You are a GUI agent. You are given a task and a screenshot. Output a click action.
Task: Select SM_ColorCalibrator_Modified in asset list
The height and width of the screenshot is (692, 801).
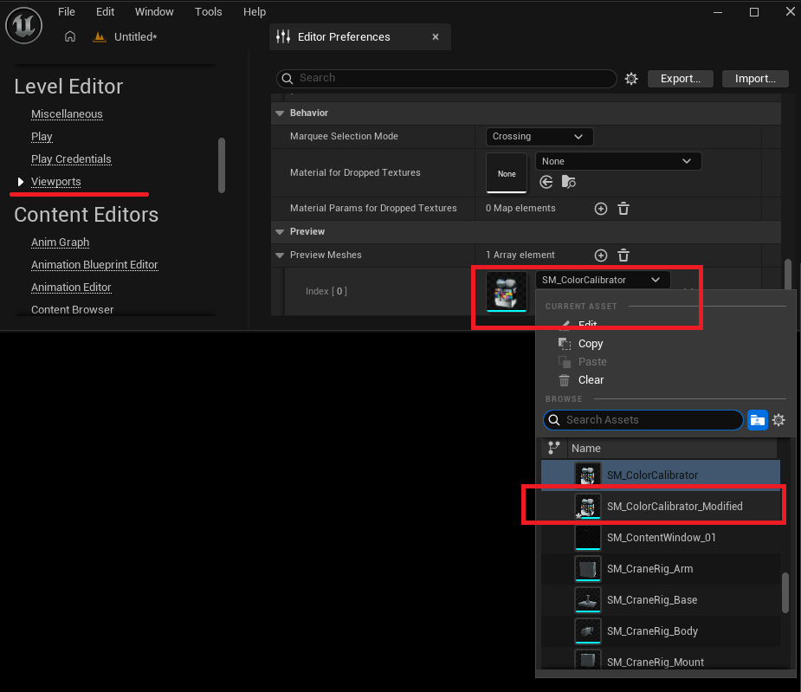tap(661, 506)
